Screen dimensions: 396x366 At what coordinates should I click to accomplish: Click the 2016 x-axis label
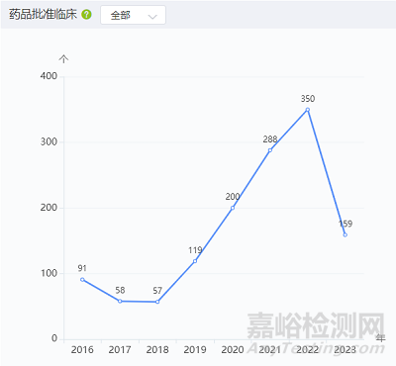click(x=82, y=349)
